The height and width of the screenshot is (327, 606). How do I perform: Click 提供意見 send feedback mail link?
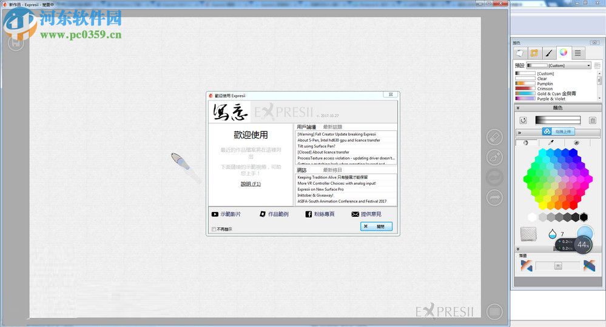(366, 214)
